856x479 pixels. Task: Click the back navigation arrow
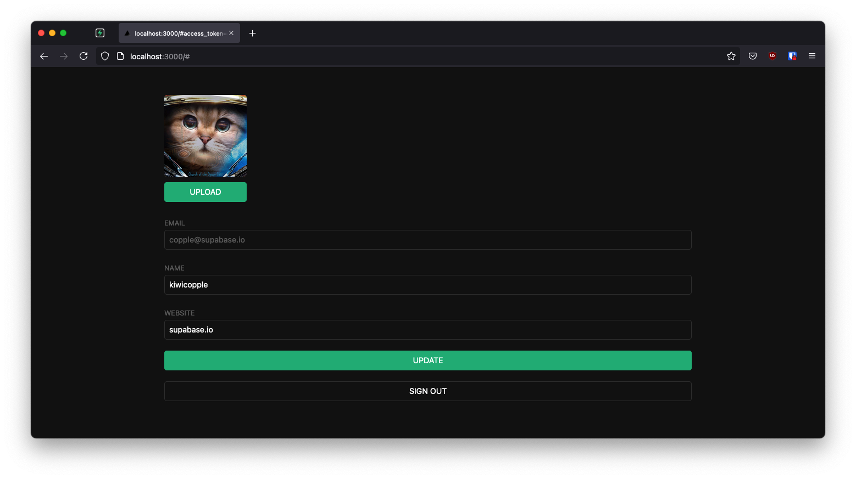[44, 56]
